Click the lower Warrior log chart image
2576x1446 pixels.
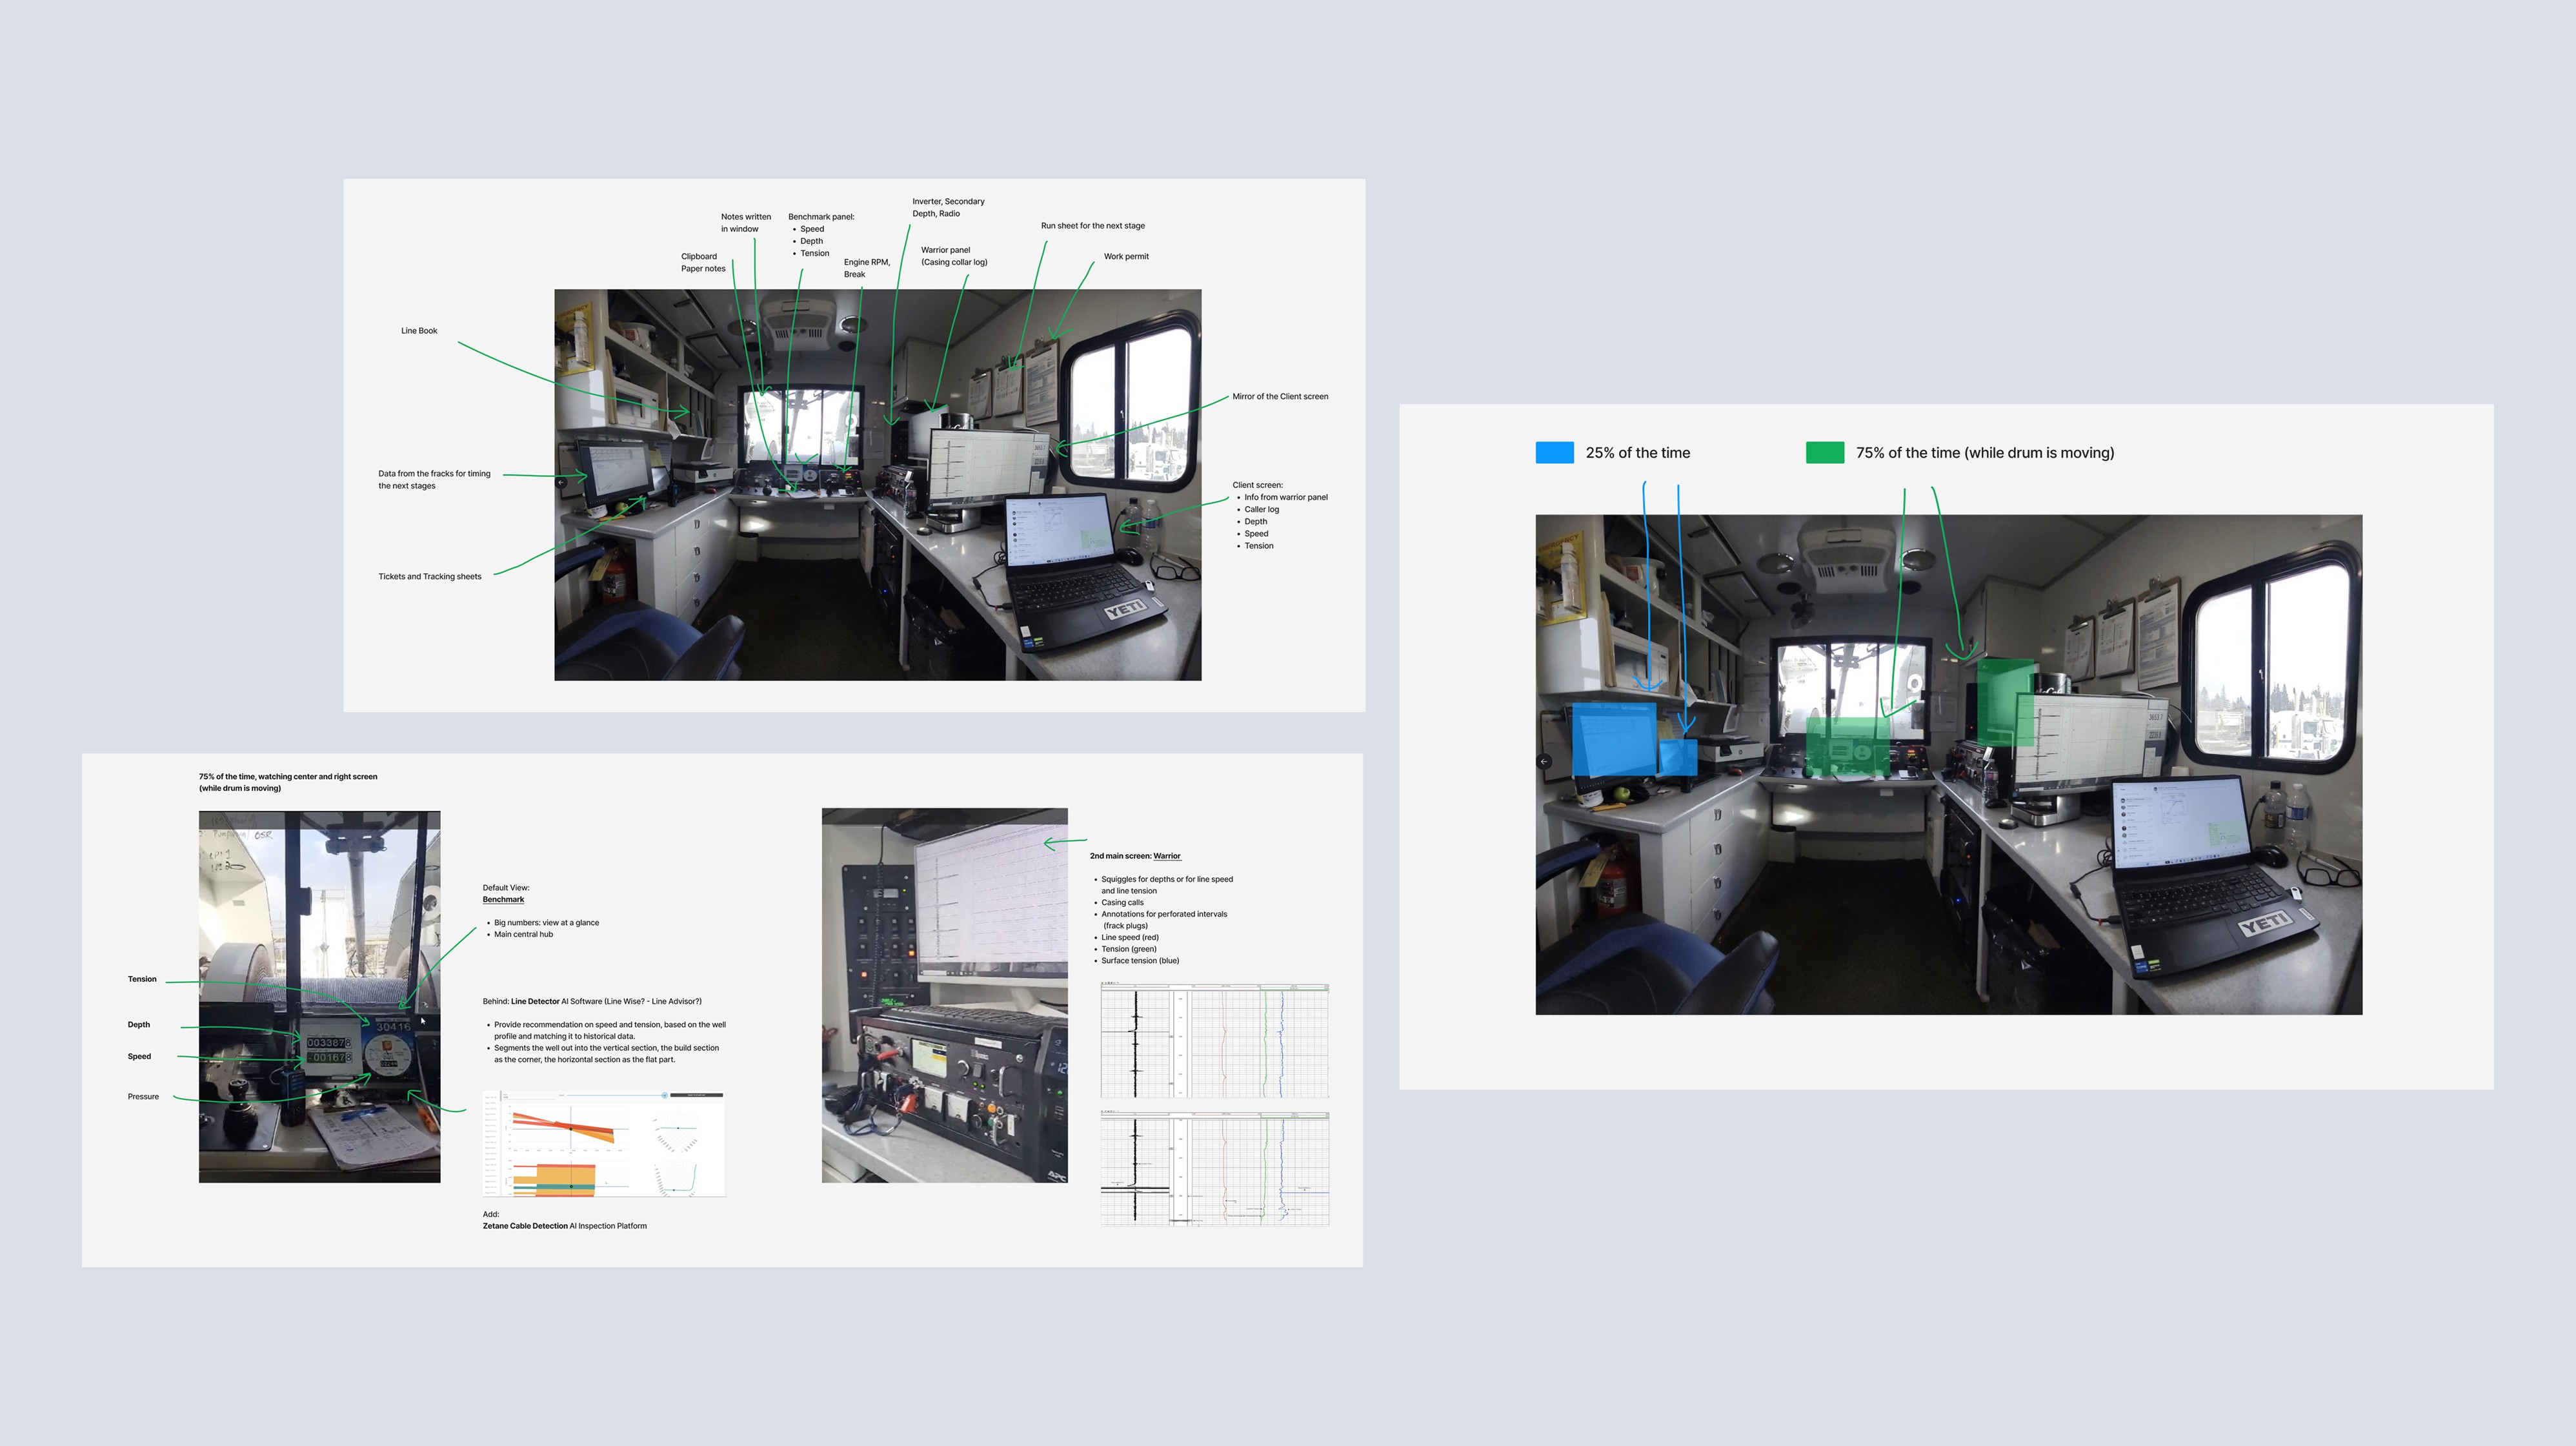pos(1214,1168)
